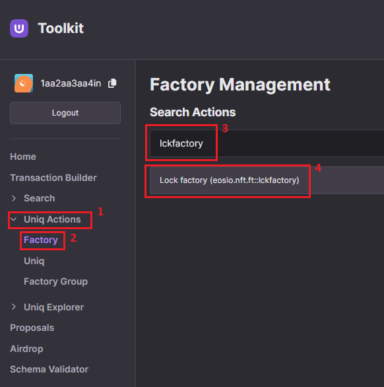The image size is (384, 387).
Task: Click the orange account avatar
Action: 24,83
